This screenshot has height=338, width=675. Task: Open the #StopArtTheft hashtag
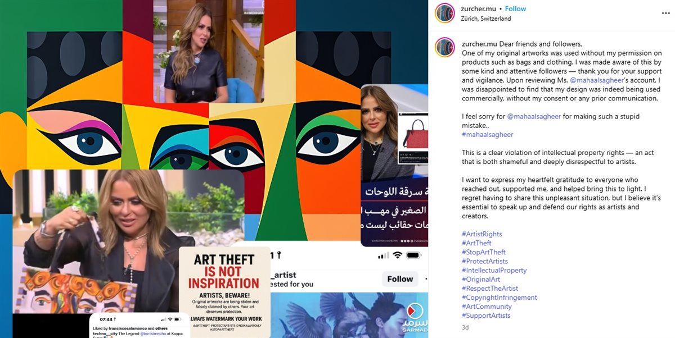(484, 252)
